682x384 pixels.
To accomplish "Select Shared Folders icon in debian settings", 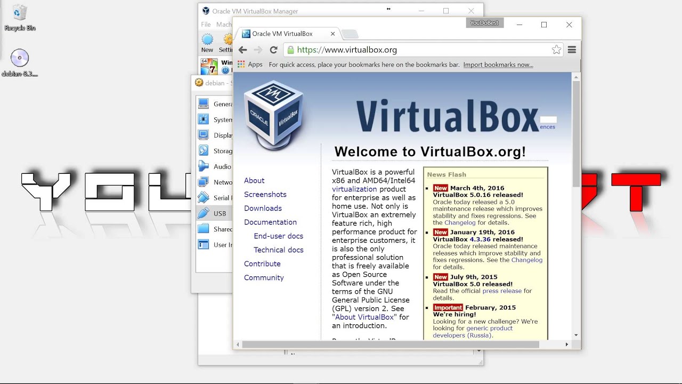I will pos(203,229).
